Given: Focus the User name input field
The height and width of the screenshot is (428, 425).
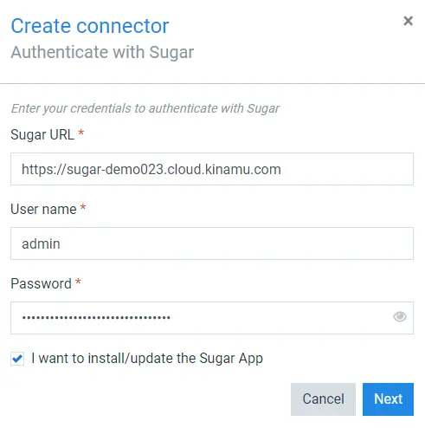Looking at the screenshot, I should (x=212, y=243).
